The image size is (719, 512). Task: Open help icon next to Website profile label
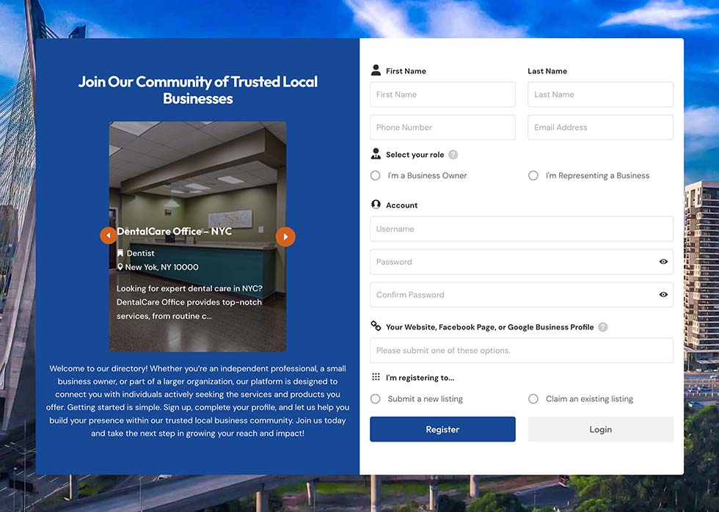[x=602, y=327]
